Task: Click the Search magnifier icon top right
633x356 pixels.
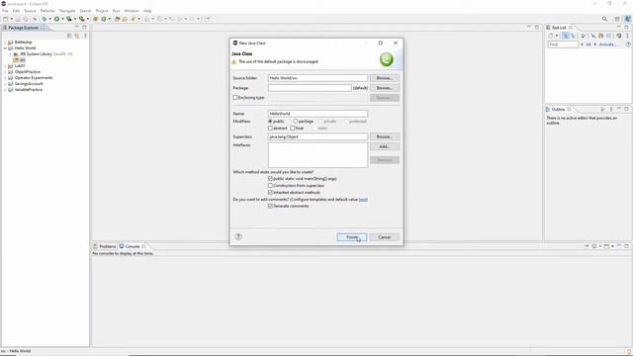Action: 604,19
